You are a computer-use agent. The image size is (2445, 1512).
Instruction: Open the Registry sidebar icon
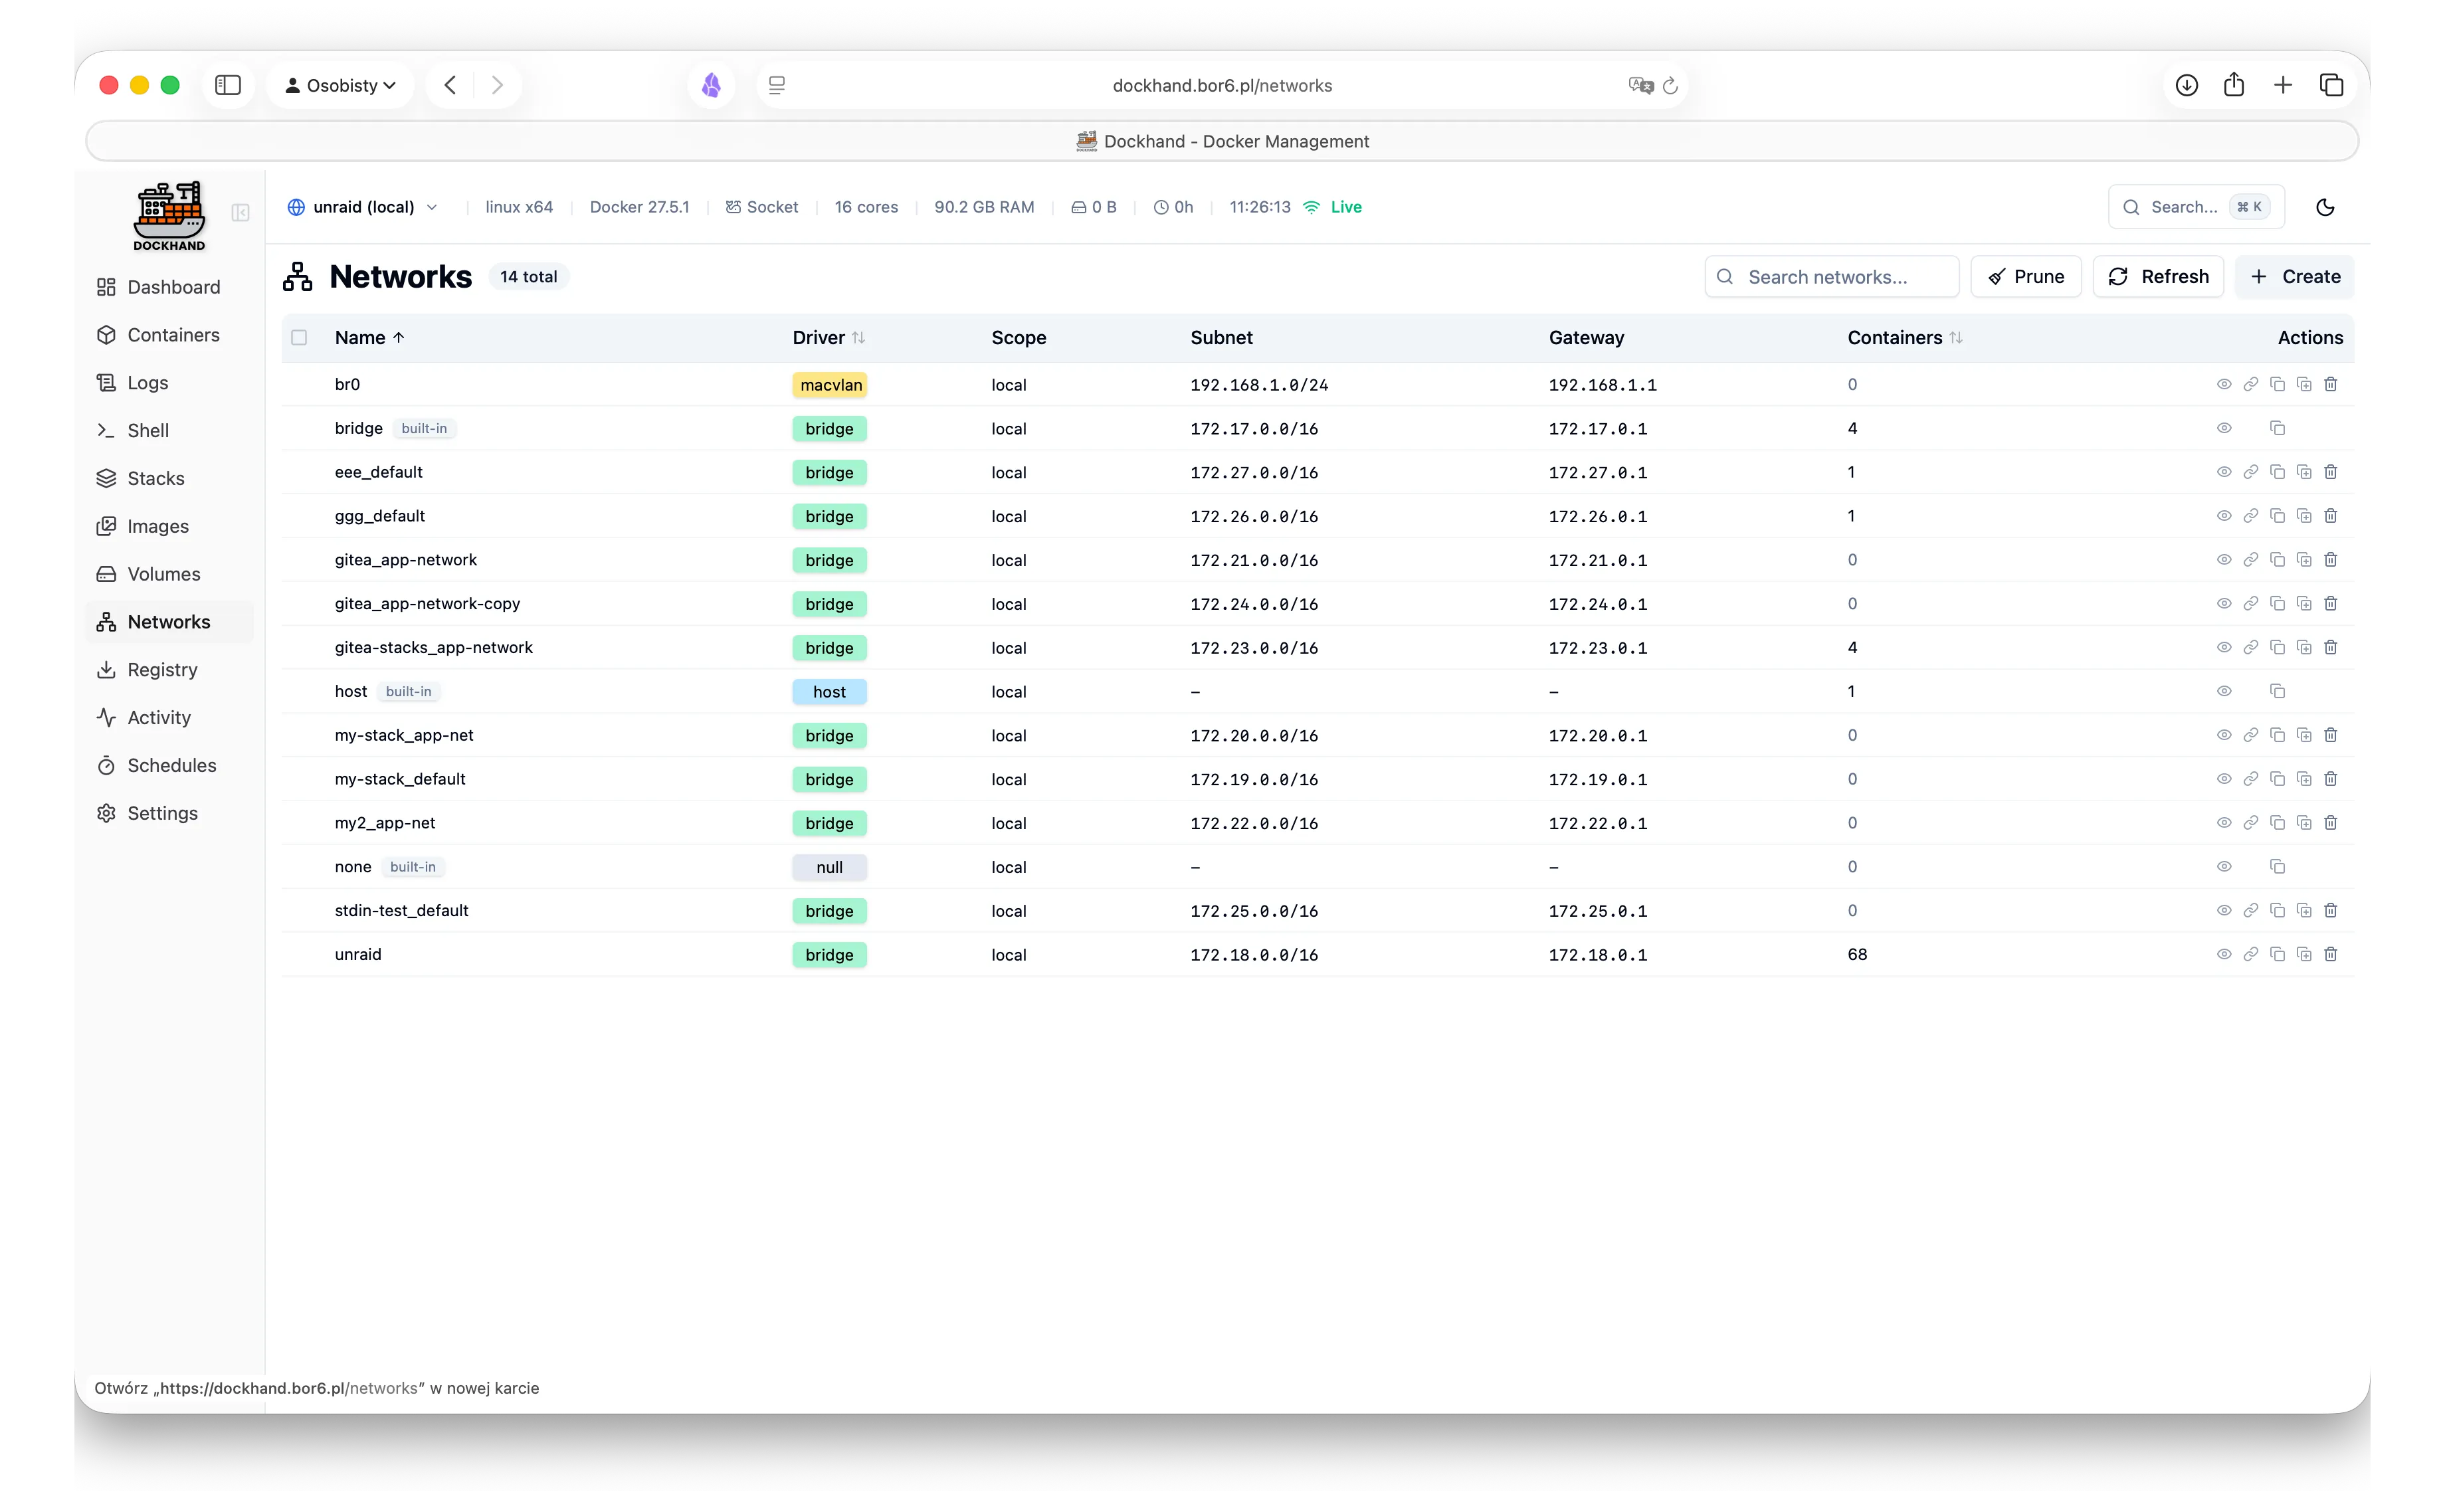click(107, 669)
